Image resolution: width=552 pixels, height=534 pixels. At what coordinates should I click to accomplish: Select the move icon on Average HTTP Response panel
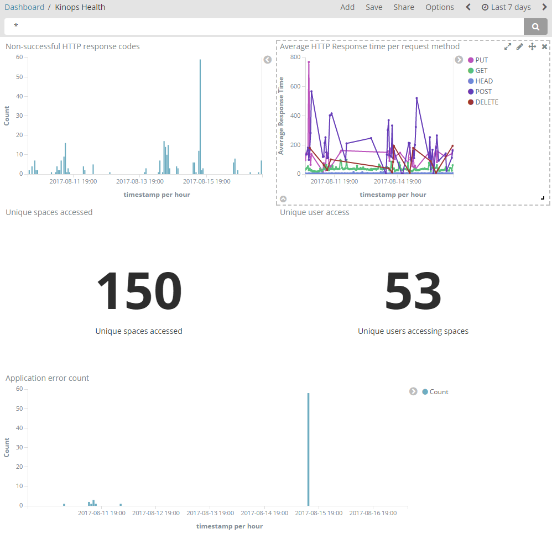[x=532, y=46]
